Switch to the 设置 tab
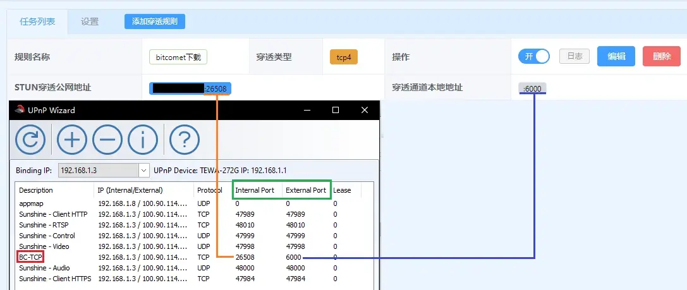The height and width of the screenshot is (290, 687). (90, 21)
